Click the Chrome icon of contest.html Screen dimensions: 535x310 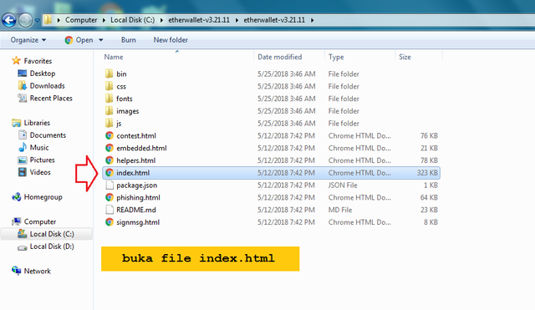[110, 135]
